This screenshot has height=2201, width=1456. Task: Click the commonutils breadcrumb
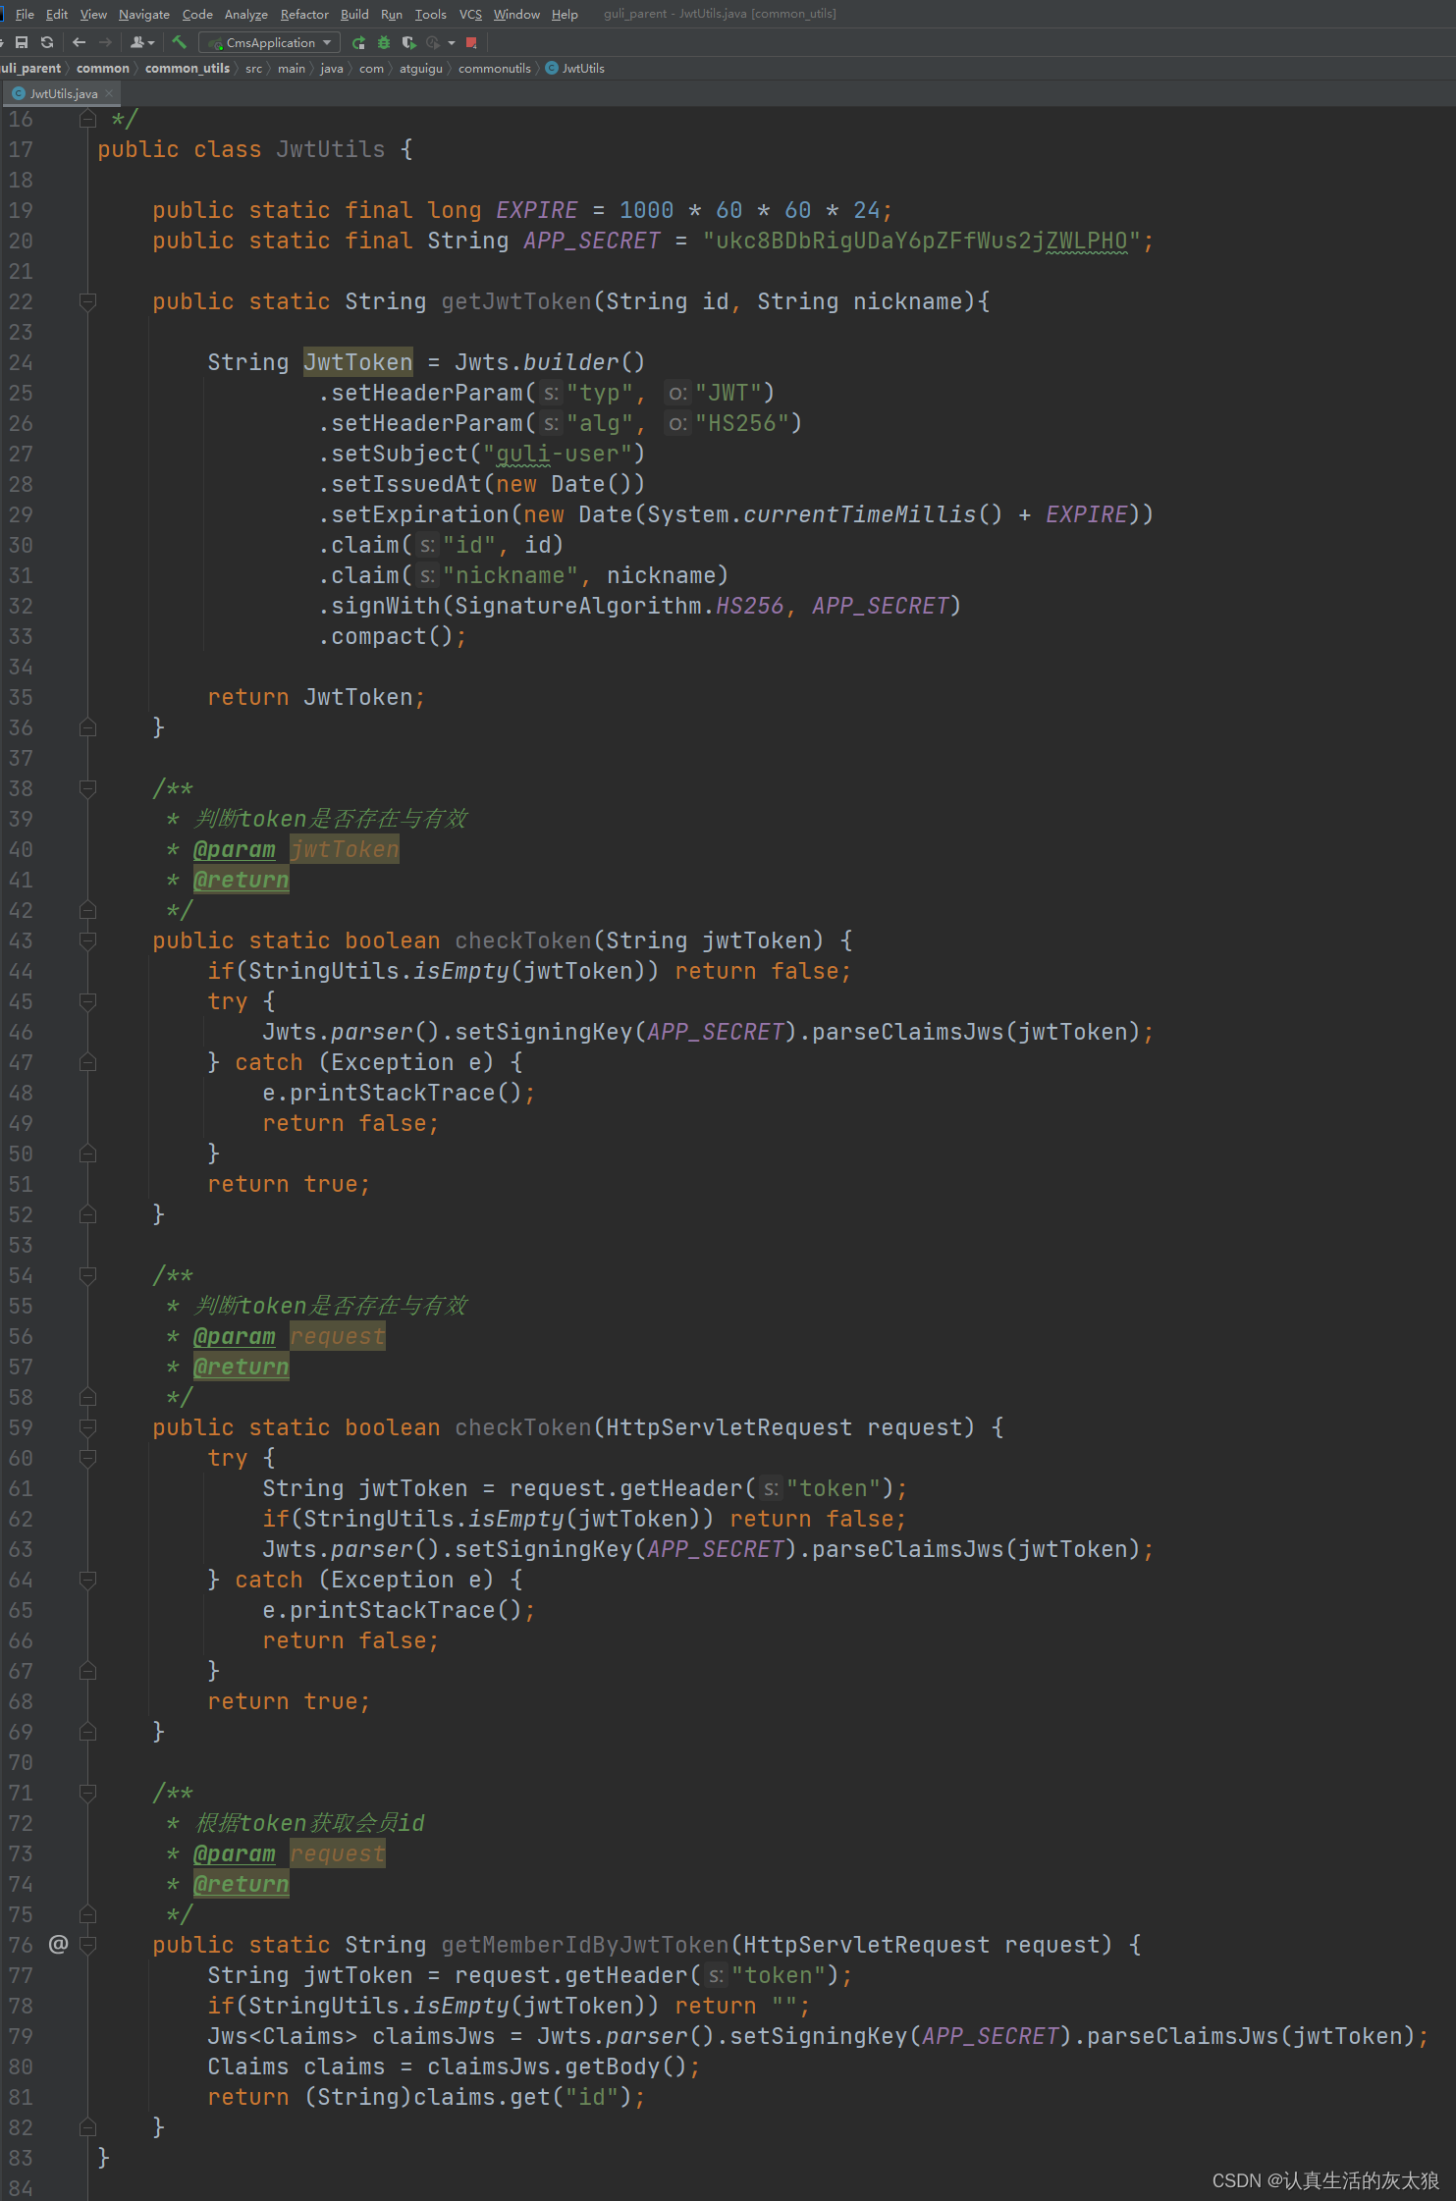pos(494,68)
